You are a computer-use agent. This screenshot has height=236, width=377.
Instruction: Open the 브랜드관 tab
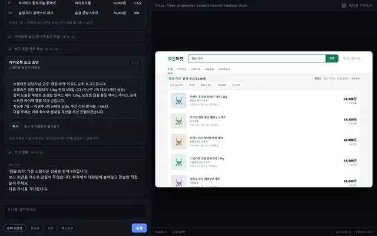195,69
